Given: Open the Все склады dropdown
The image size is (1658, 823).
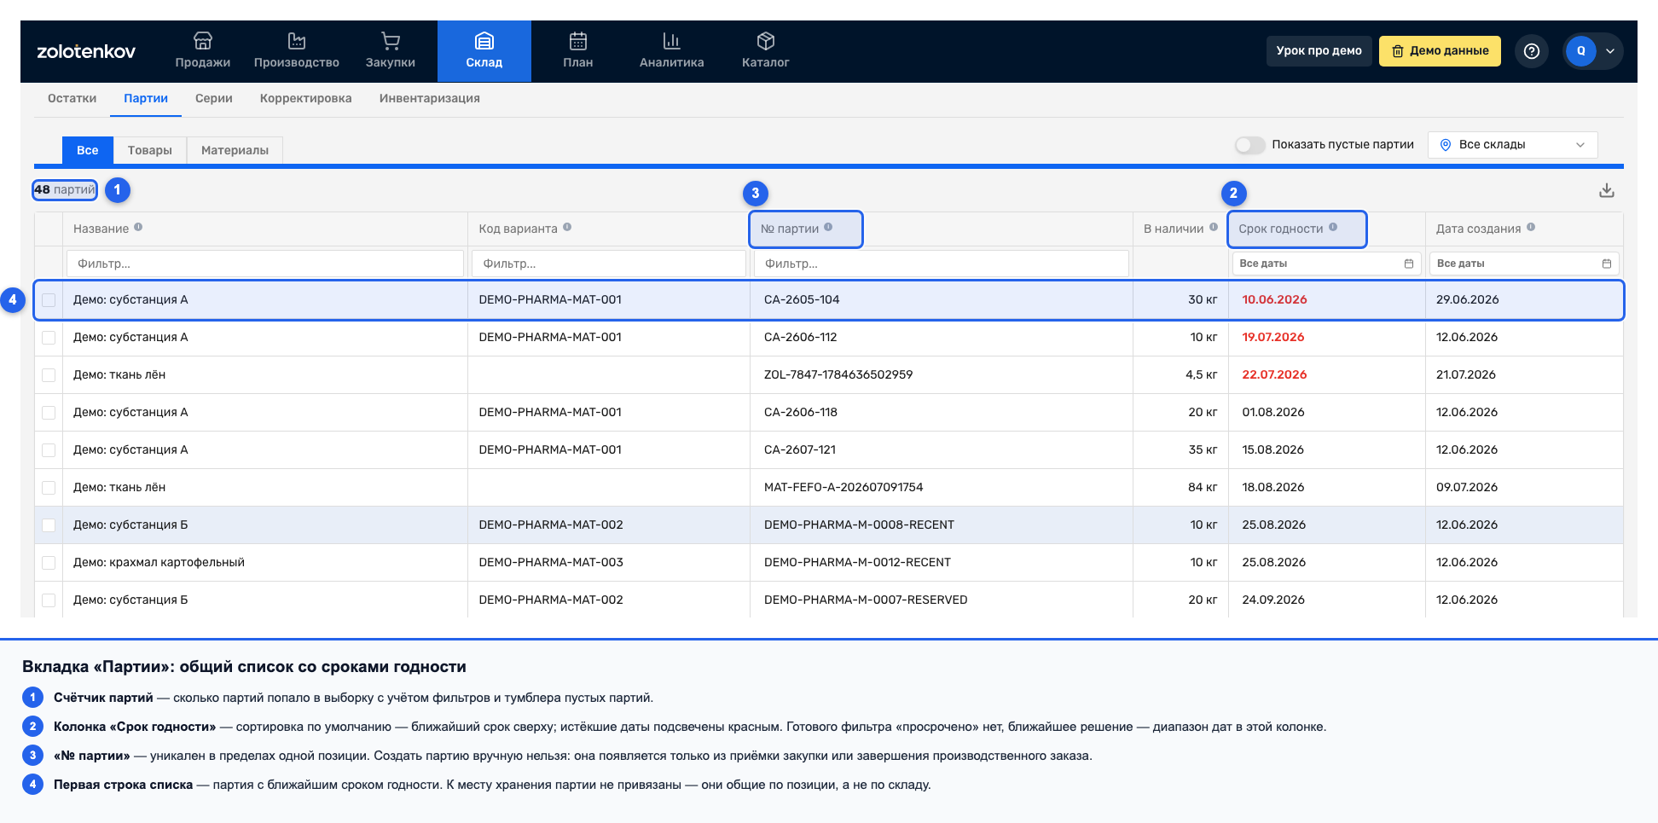Looking at the screenshot, I should point(1512,145).
